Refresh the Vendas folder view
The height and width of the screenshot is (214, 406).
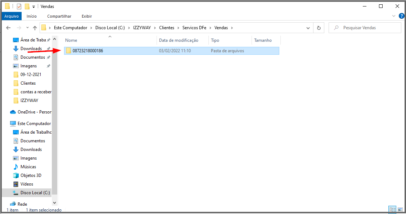(x=319, y=28)
